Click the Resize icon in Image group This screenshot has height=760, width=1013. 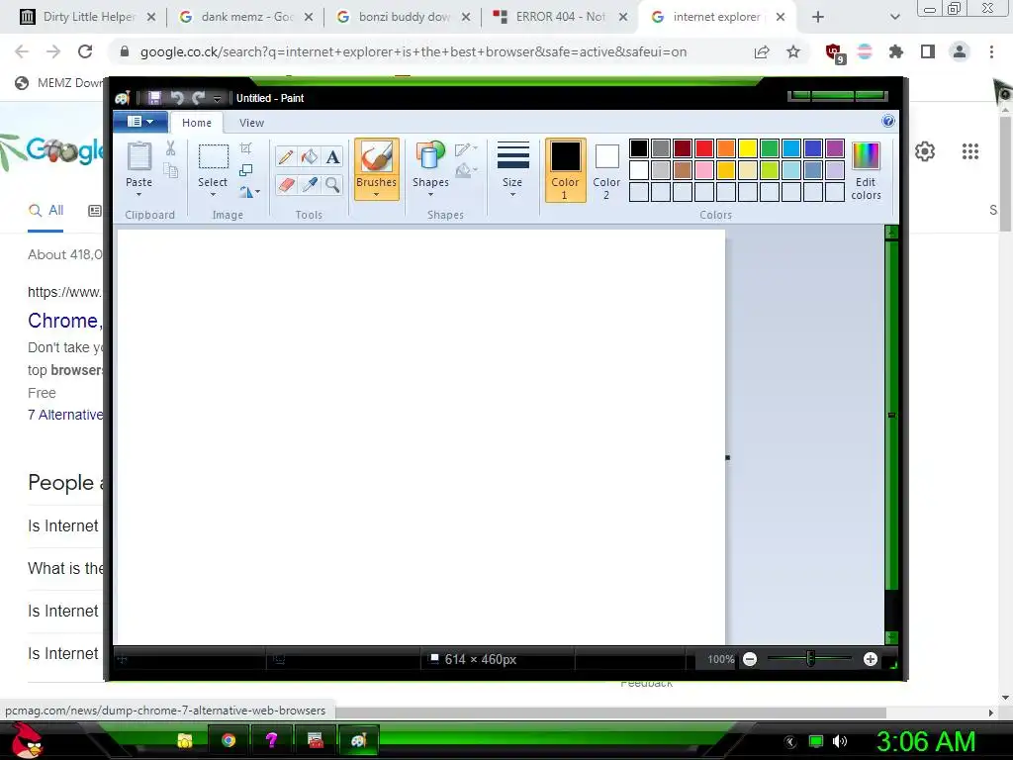(x=245, y=170)
